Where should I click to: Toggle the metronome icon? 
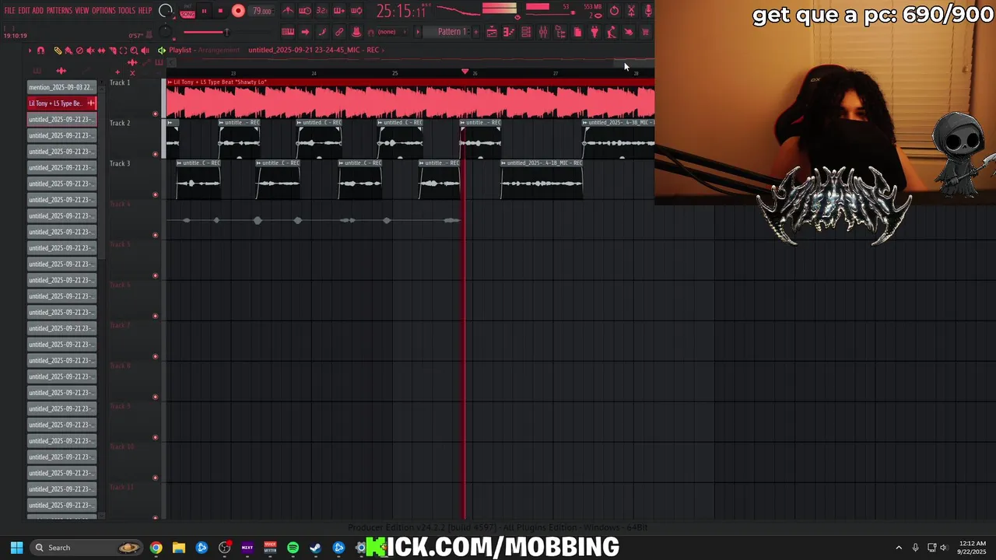288,11
